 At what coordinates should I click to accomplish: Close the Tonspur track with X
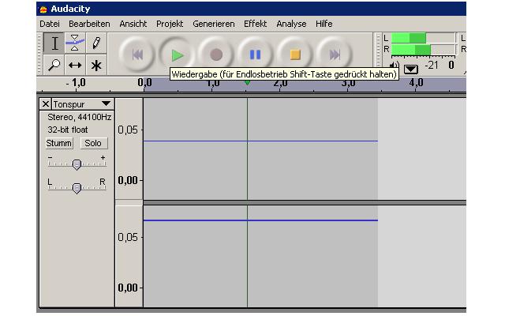tap(46, 104)
